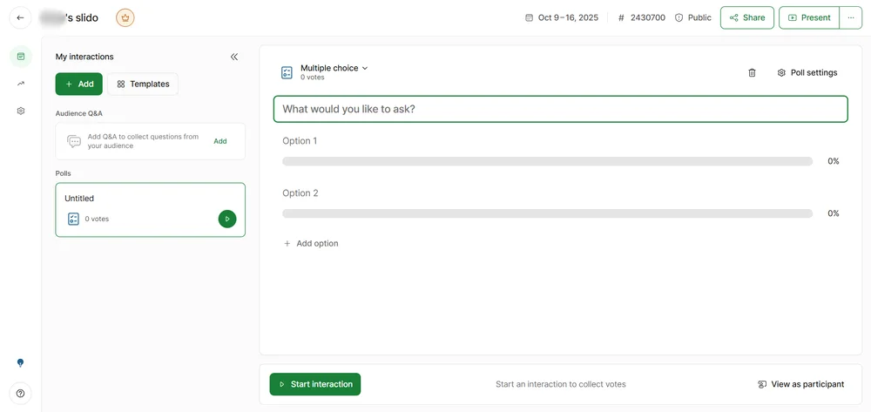Open the Templates gallery
The image size is (871, 412).
[143, 84]
